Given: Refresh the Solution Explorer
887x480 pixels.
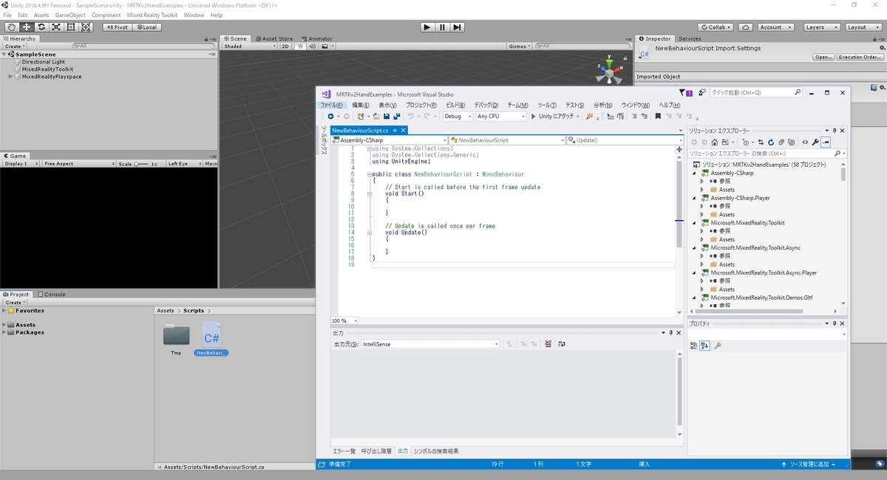Looking at the screenshot, I should point(771,142).
